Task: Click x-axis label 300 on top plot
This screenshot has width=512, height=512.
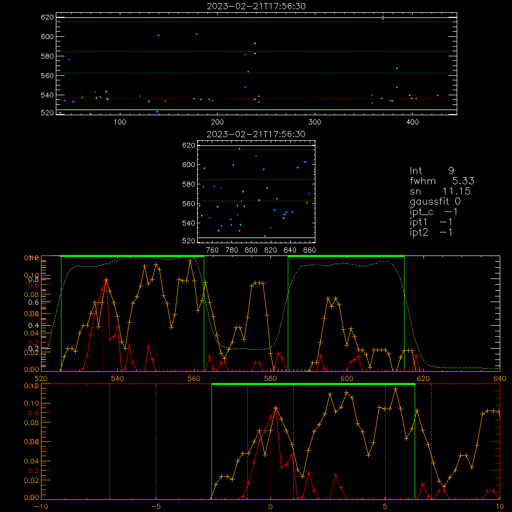Action: pos(315,122)
